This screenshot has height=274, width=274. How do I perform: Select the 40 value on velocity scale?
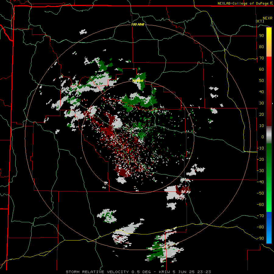pyautogui.click(x=262, y=92)
